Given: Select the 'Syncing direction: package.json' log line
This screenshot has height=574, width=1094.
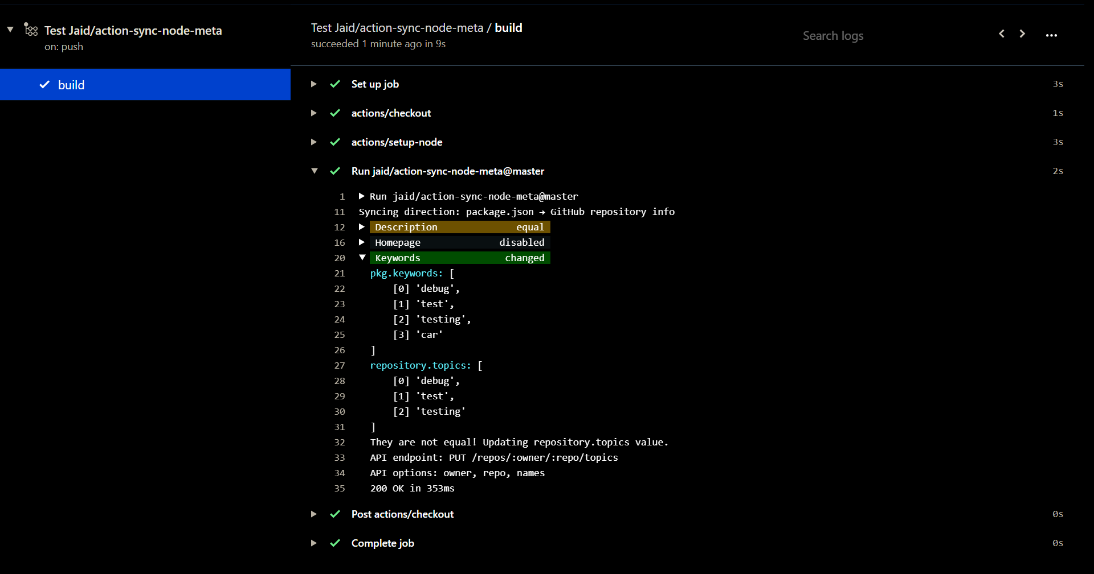Looking at the screenshot, I should pyautogui.click(x=516, y=212).
